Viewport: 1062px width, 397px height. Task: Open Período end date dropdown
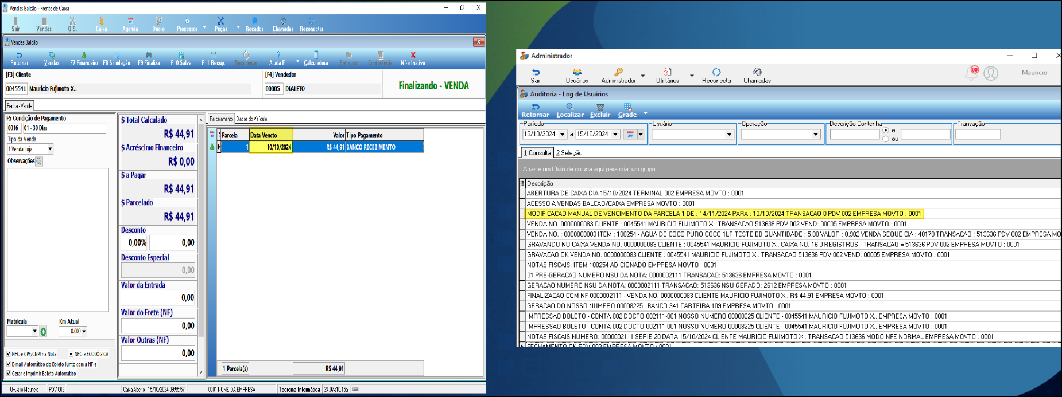615,134
